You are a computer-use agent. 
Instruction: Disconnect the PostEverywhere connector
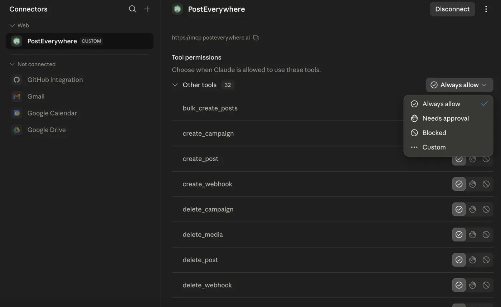click(452, 9)
